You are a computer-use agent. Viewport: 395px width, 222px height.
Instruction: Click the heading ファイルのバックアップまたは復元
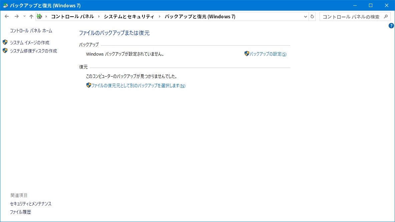(x=114, y=33)
